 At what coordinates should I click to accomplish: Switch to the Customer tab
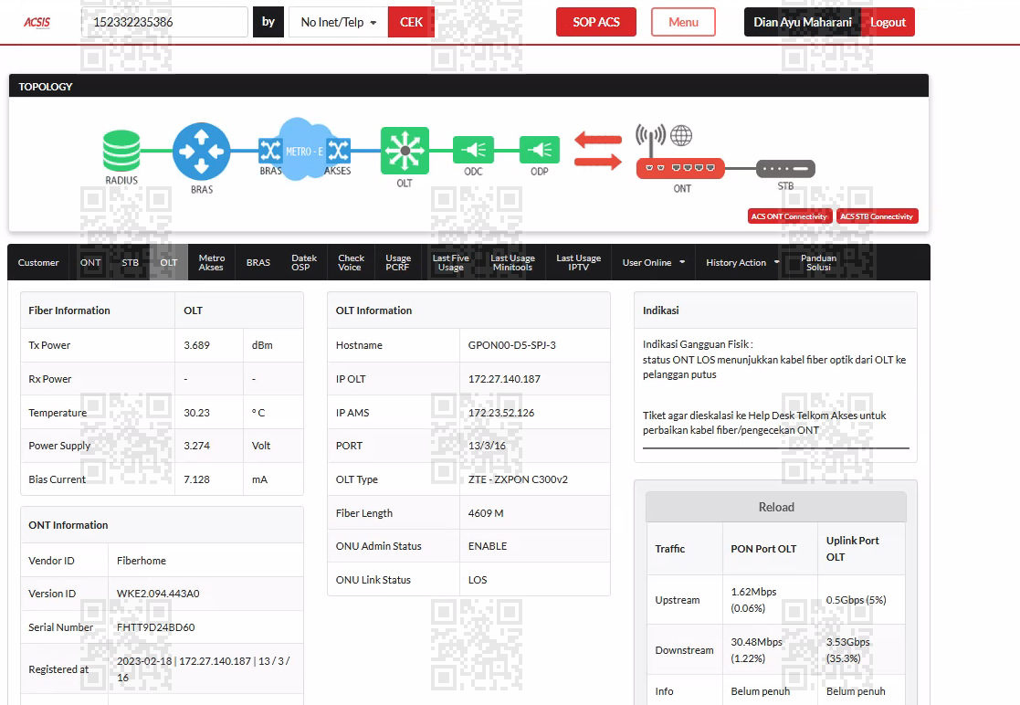click(38, 263)
